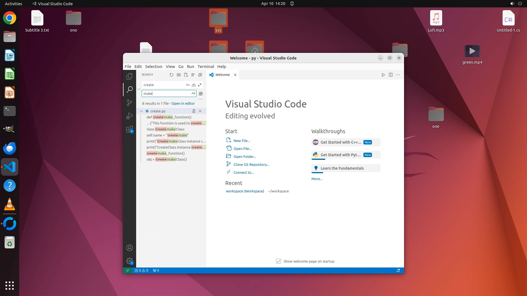Toggle Match Case in search box
Screen dimensions: 527x296
pos(188,85)
